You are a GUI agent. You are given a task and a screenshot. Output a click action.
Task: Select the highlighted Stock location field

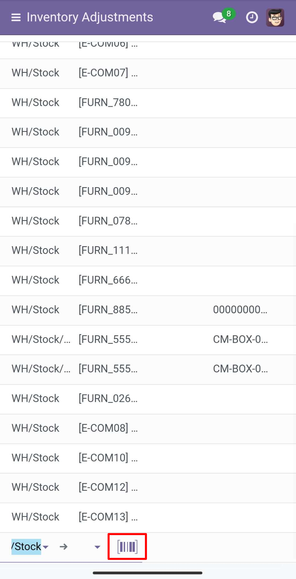click(x=26, y=547)
